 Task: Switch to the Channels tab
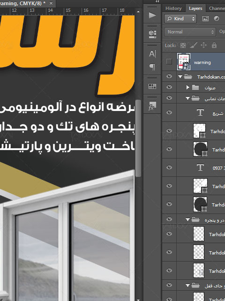(x=217, y=8)
